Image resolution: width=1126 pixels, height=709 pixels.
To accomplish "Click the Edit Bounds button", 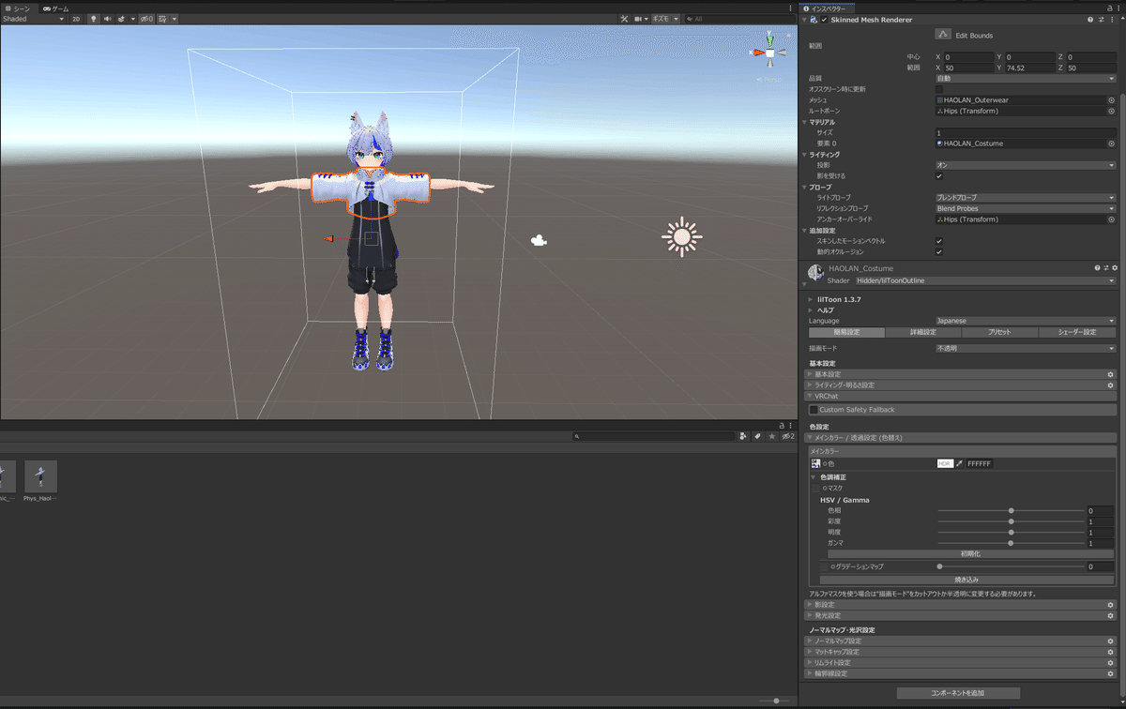I will click(x=944, y=35).
